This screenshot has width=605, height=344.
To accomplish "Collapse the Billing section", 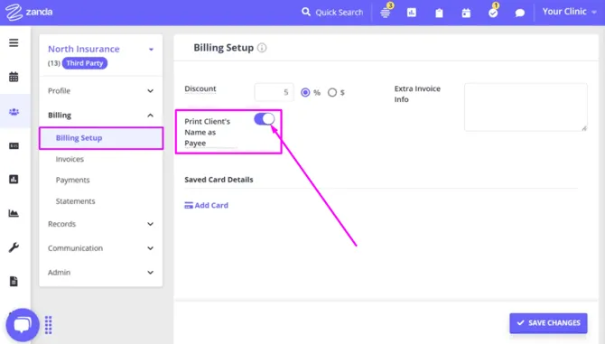I will point(101,116).
